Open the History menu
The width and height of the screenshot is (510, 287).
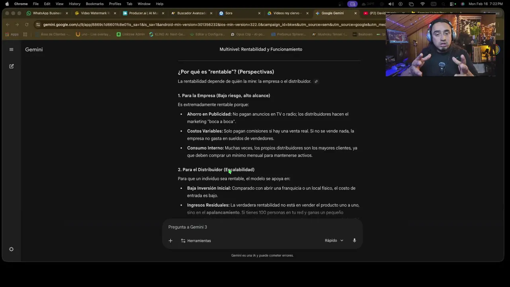[75, 4]
